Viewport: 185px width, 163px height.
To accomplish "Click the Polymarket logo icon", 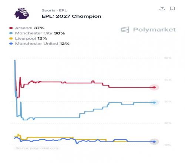I will tap(125, 30).
